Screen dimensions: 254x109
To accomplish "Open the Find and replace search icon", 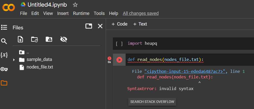I will [4, 41].
